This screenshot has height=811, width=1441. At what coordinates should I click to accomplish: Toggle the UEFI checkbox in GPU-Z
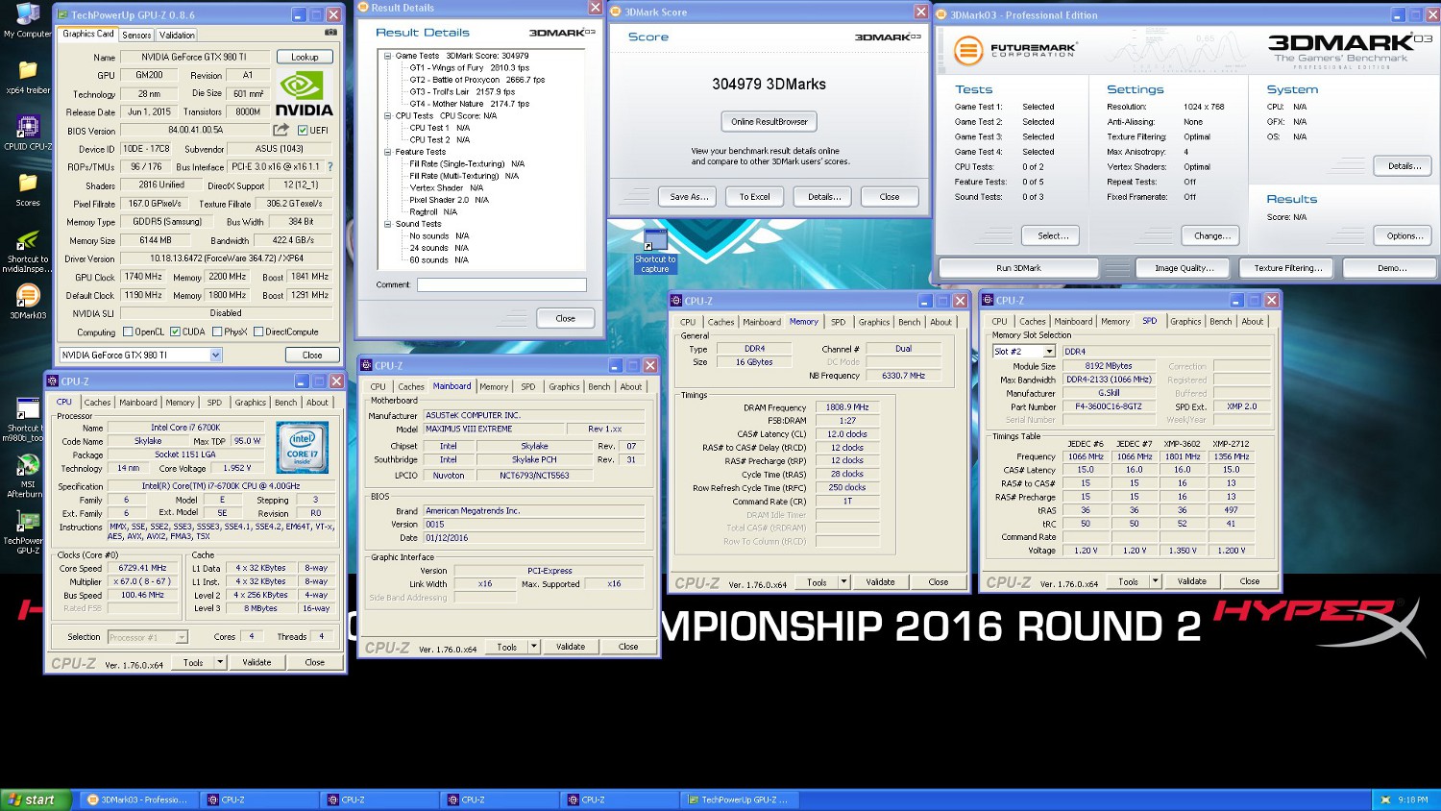pos(303,131)
